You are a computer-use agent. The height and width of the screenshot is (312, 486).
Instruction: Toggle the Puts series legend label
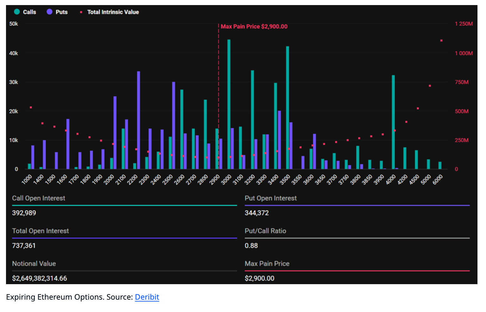click(62, 12)
